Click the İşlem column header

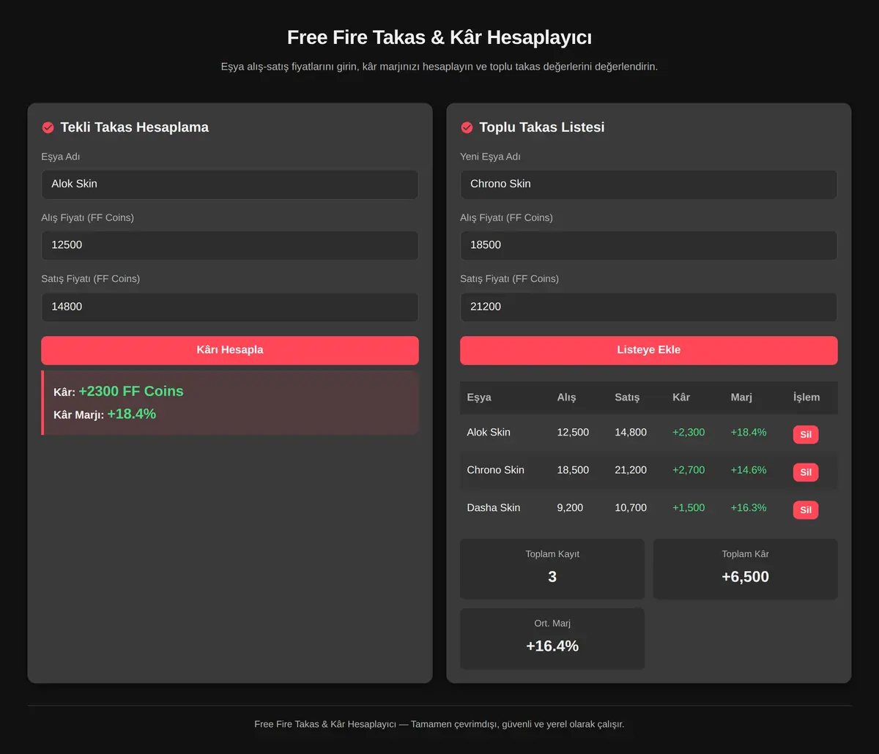tap(806, 397)
